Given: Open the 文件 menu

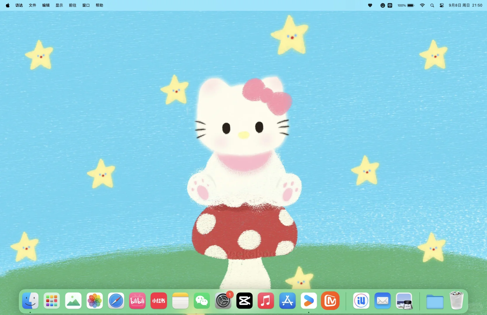Looking at the screenshot, I should 32,5.
